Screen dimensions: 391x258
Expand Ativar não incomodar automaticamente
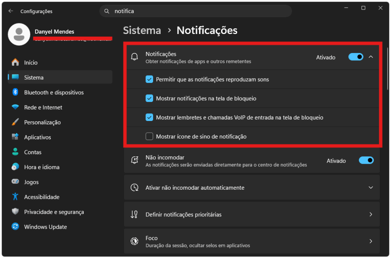[371, 187]
